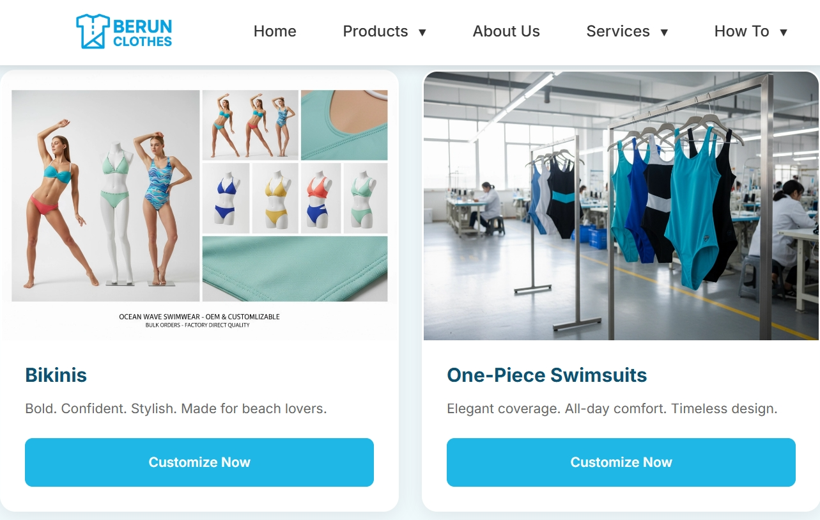The width and height of the screenshot is (820, 520).
Task: Open the Services menu label
Action: [x=618, y=31]
